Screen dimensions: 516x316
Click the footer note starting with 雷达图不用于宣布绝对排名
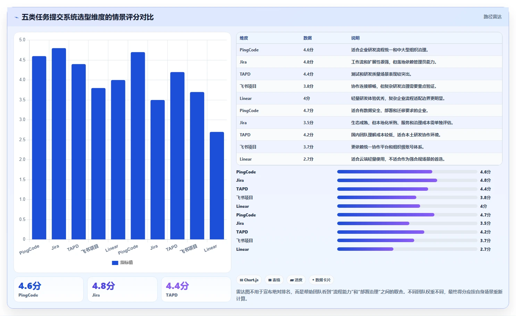point(369,295)
